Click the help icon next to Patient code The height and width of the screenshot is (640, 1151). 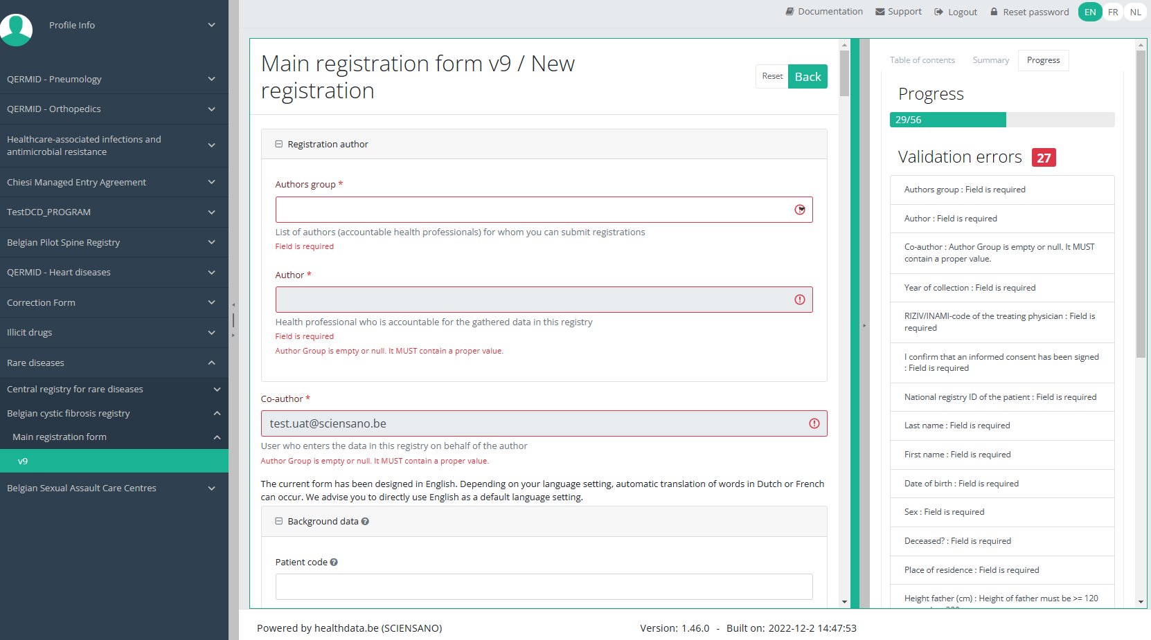334,563
